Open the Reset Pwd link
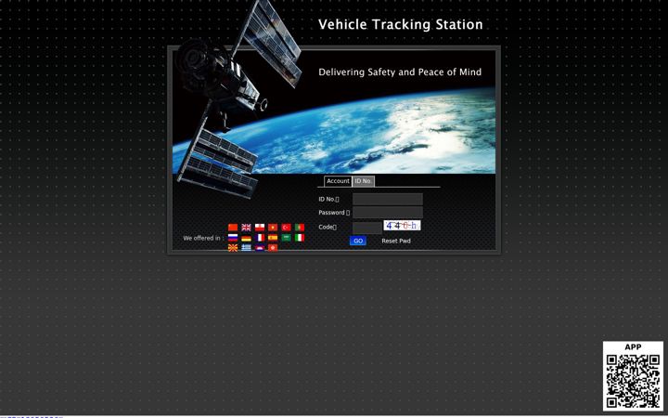Image resolution: width=668 pixels, height=418 pixels. click(x=396, y=241)
